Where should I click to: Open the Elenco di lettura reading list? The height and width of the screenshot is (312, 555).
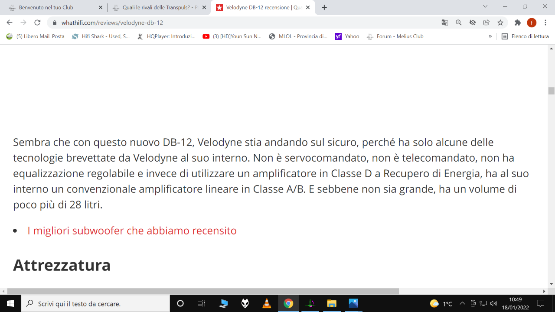click(x=525, y=36)
